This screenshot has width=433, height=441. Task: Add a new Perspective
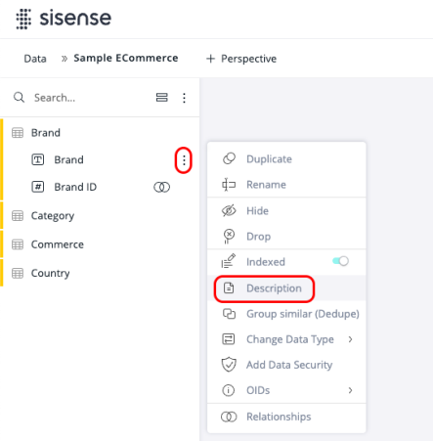pos(241,59)
